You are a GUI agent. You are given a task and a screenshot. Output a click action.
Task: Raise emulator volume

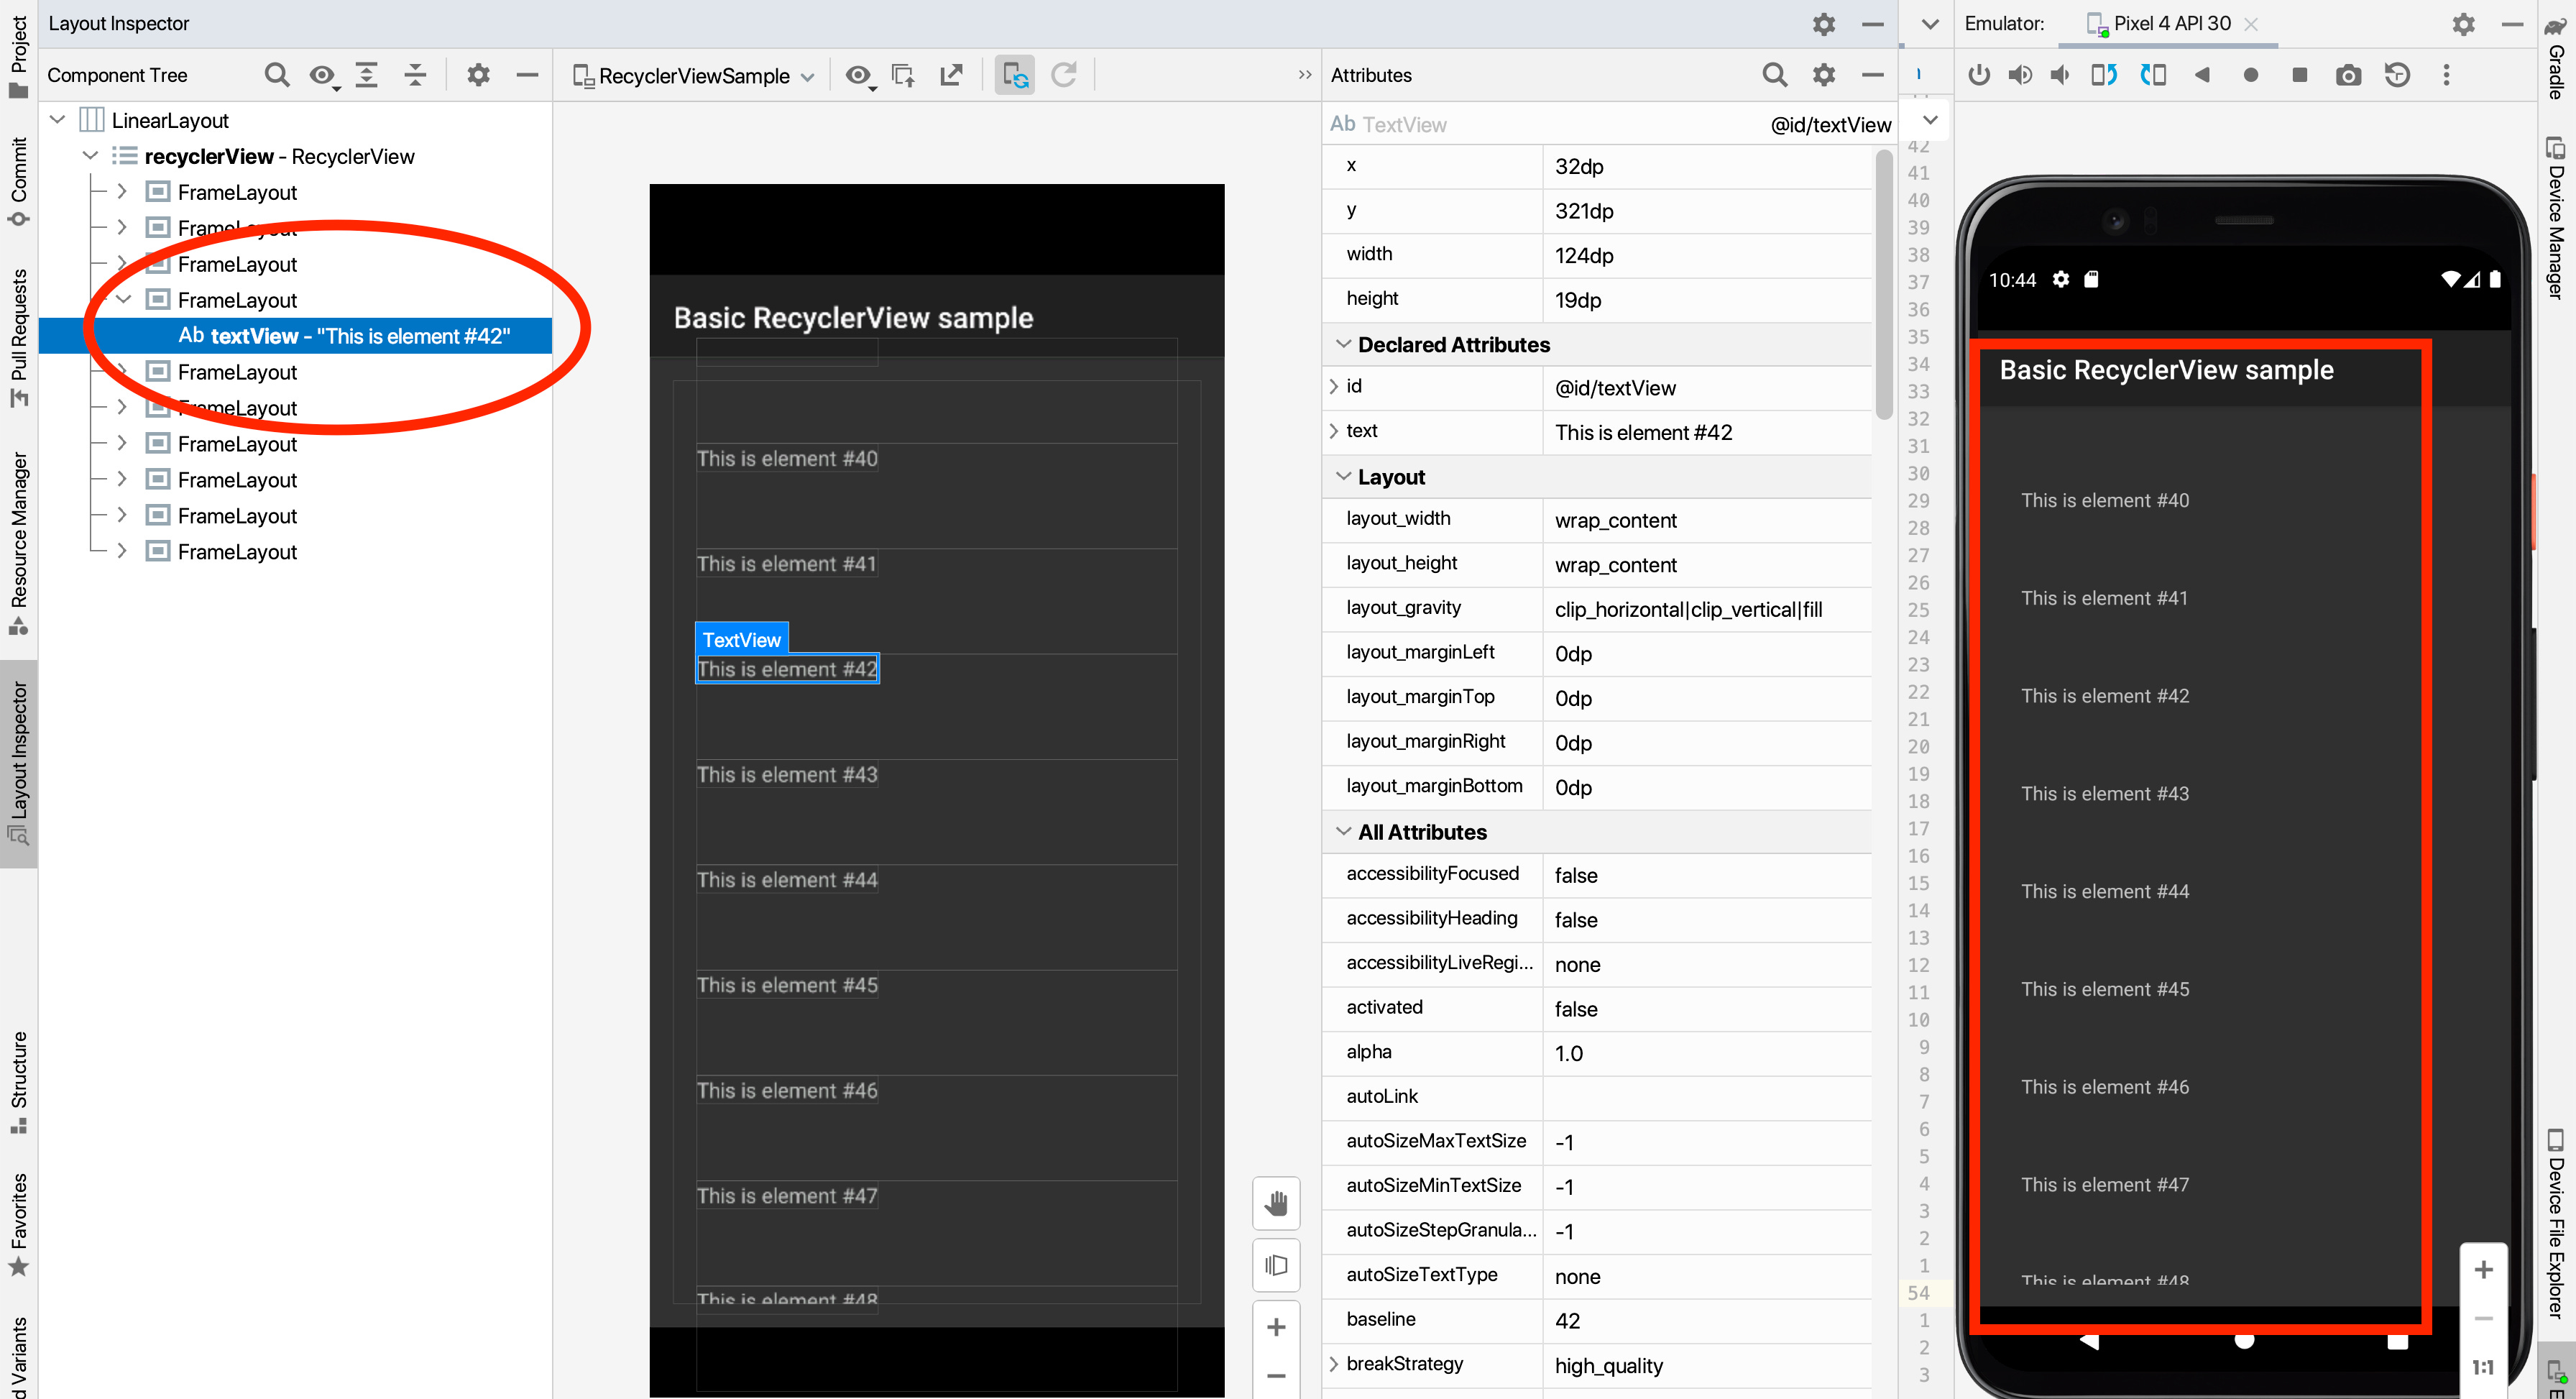pos(2020,75)
